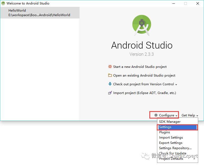The width and height of the screenshot is (204, 165).
Task: Expand the Project Defaults submenu arrow
Action: tap(194, 159)
